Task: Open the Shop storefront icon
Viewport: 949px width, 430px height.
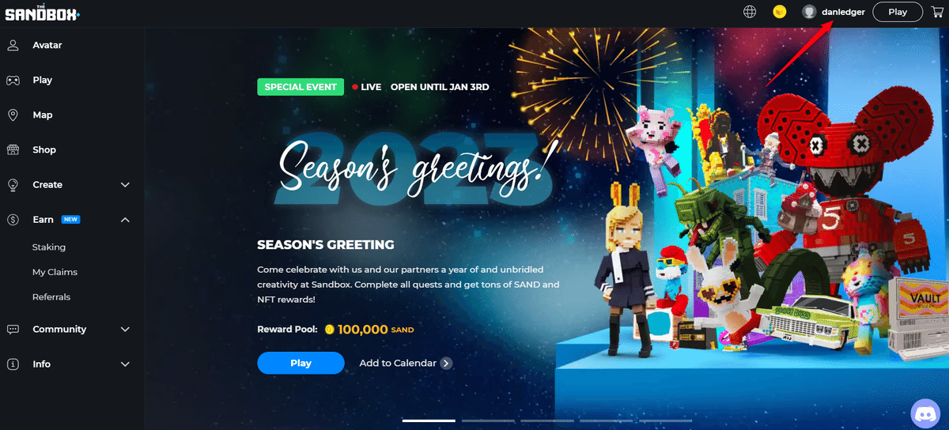Action: (x=13, y=149)
